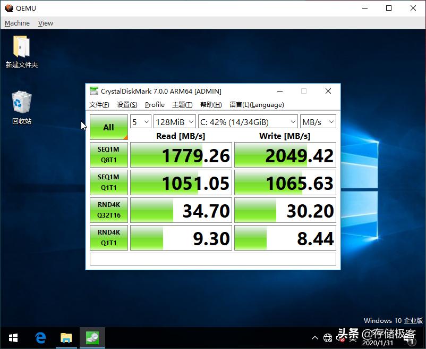This screenshot has height=349, width=426.
Task: Click the QEMU logo in title bar
Action: coord(9,8)
